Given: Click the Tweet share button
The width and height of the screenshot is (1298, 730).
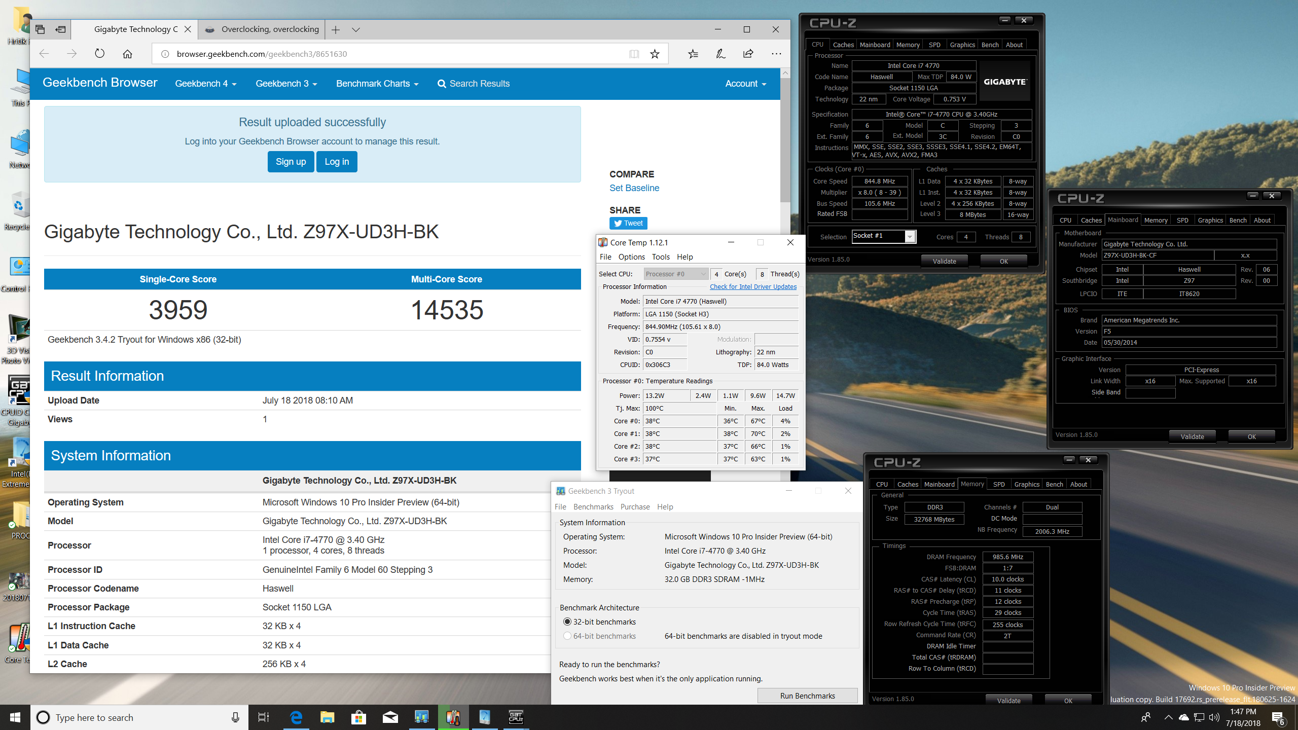Looking at the screenshot, I should (x=628, y=223).
